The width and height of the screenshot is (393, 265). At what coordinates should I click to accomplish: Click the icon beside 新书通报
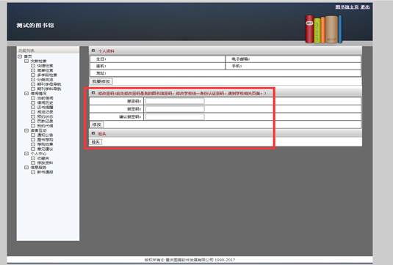(33, 172)
